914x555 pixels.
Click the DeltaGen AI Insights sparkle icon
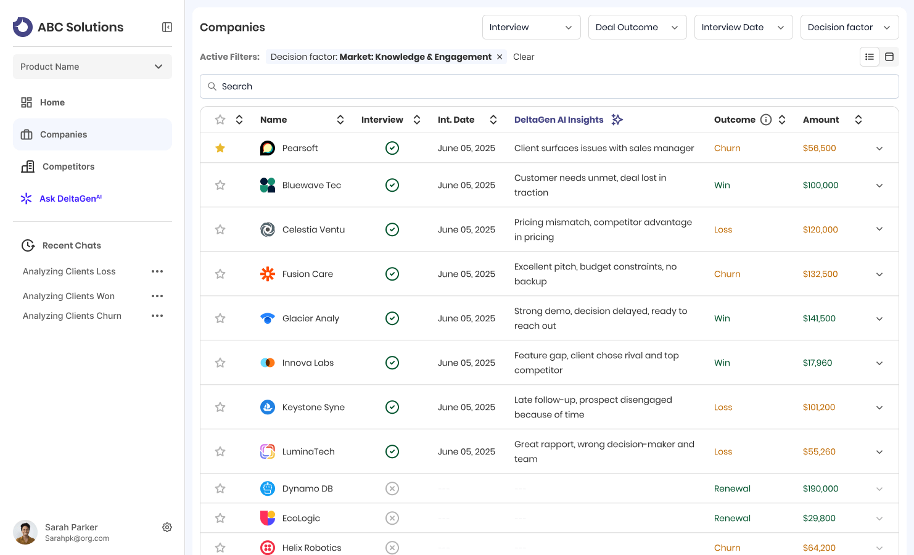pos(617,120)
